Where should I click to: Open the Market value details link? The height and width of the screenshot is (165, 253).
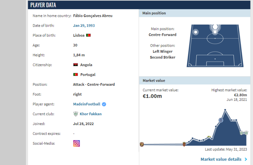221,159
